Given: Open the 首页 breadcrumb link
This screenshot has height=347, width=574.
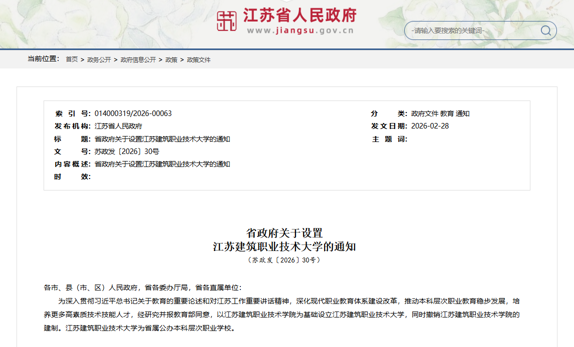Looking at the screenshot, I should 71,59.
